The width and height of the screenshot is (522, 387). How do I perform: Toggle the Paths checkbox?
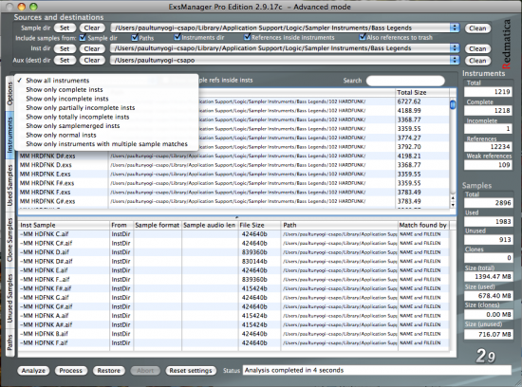(x=135, y=38)
